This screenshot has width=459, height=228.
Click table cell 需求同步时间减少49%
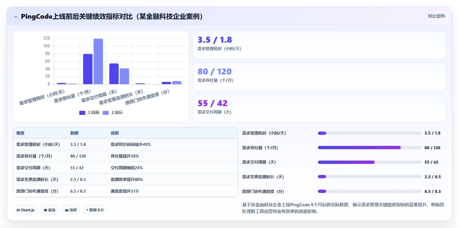131,145
